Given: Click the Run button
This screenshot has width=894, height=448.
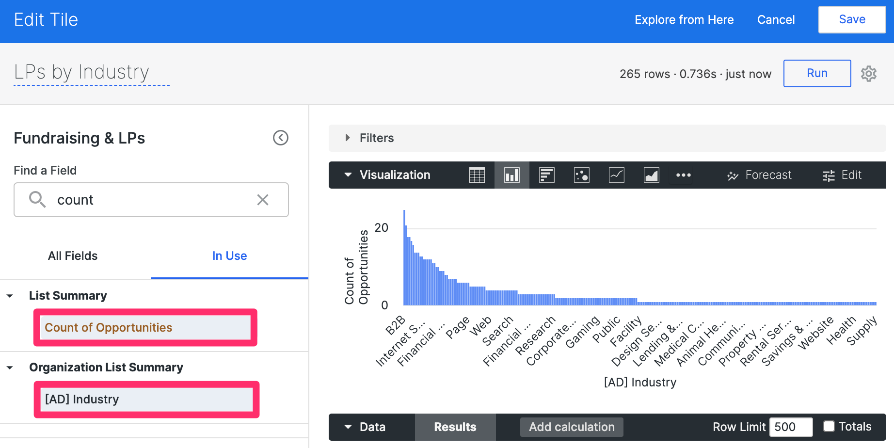Looking at the screenshot, I should click(817, 73).
